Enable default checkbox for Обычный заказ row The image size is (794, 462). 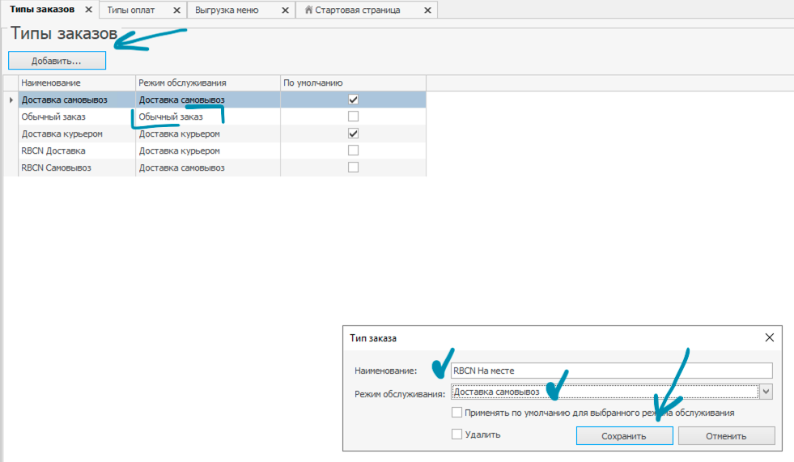click(353, 117)
